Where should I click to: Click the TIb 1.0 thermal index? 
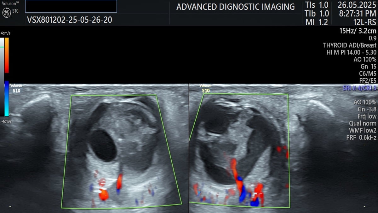click(317, 14)
